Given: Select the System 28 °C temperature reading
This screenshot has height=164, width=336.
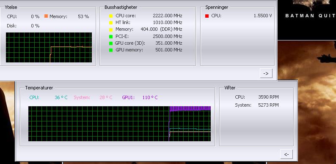Looking at the screenshot, I should 106,97.
